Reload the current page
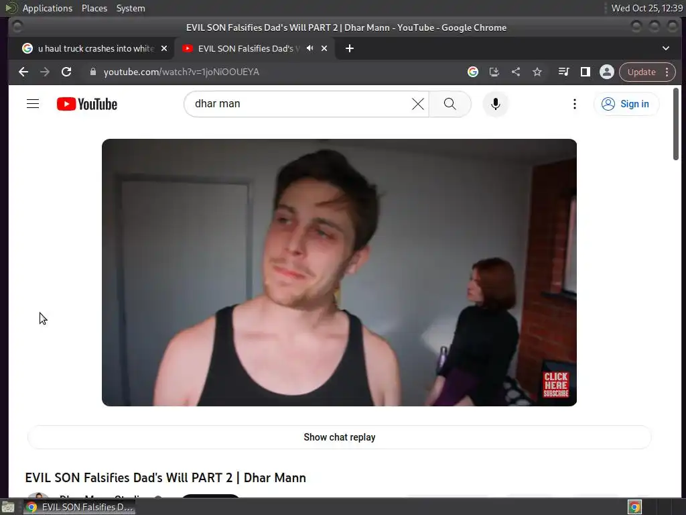This screenshot has width=686, height=515. [x=66, y=72]
